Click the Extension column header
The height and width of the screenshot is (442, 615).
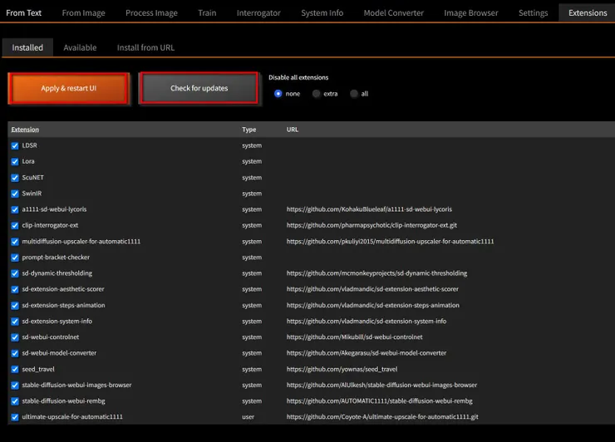coord(25,130)
